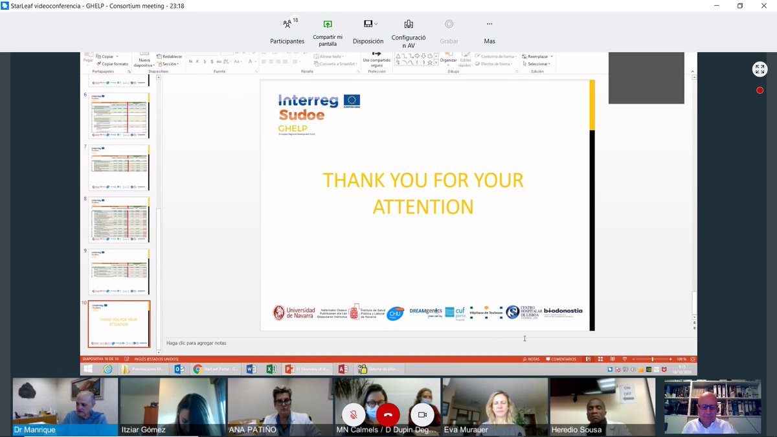Open the Alinear texto dropdown

330,57
